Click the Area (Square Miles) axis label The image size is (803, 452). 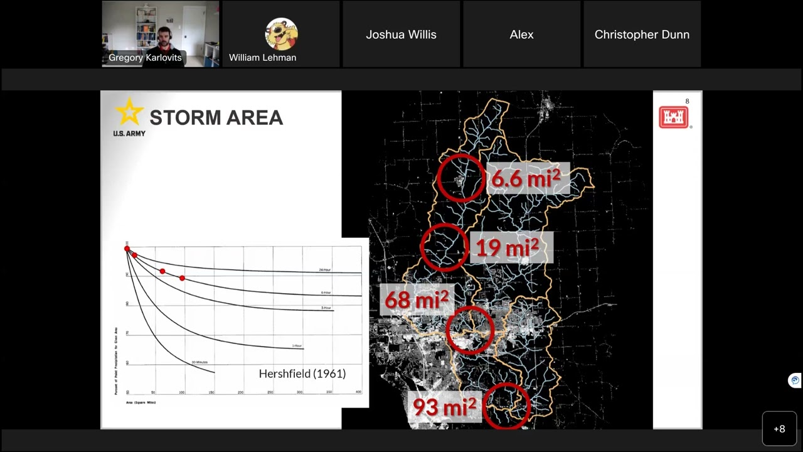coord(141,402)
